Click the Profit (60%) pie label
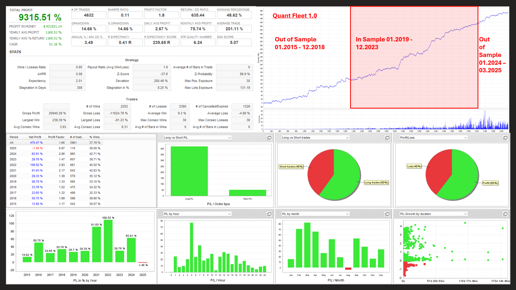516x290 pixels. pos(490,183)
